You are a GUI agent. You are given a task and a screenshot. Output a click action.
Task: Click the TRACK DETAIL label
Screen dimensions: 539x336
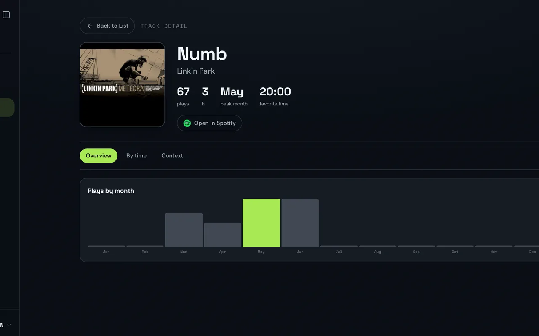pos(164,26)
